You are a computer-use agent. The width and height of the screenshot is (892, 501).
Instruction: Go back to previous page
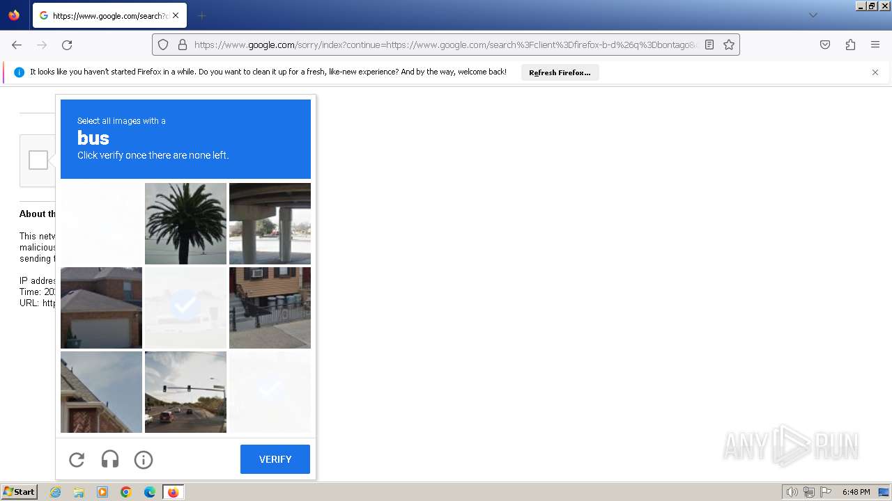(x=17, y=45)
